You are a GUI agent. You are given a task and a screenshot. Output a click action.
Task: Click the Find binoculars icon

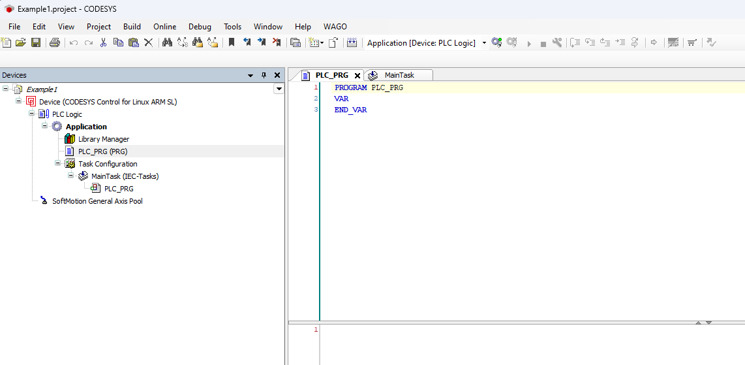click(167, 42)
